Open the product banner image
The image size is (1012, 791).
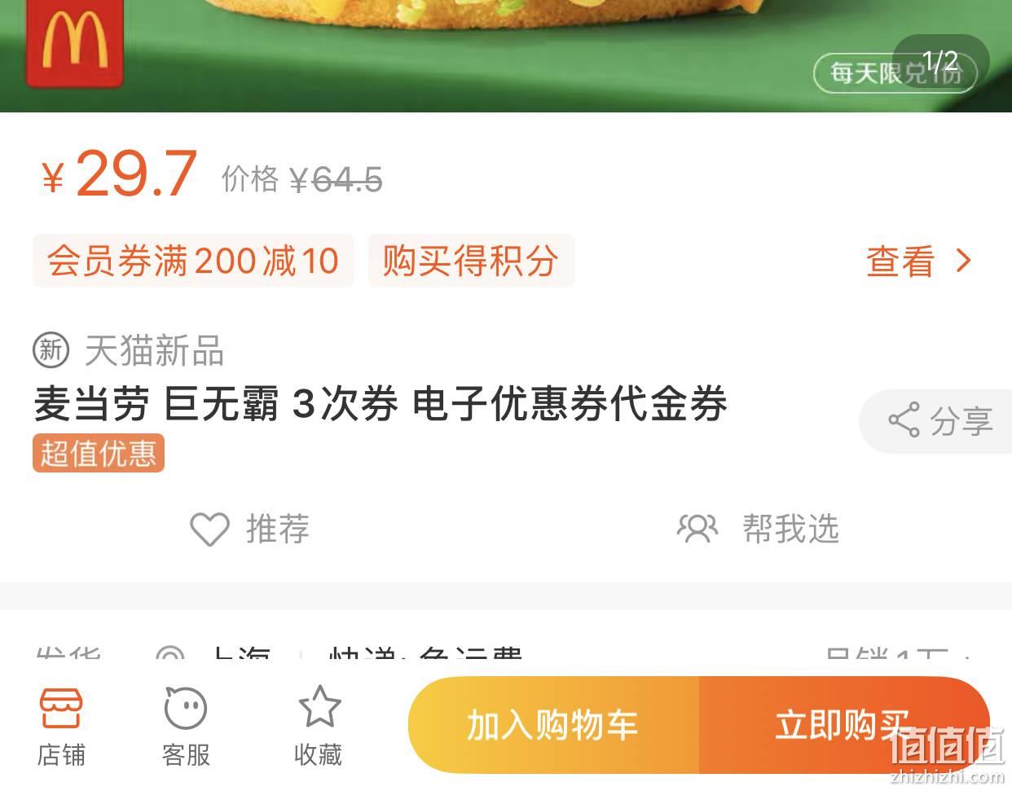(506, 56)
